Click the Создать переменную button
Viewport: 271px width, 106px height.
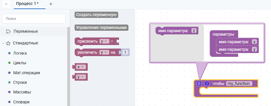pos(96,15)
